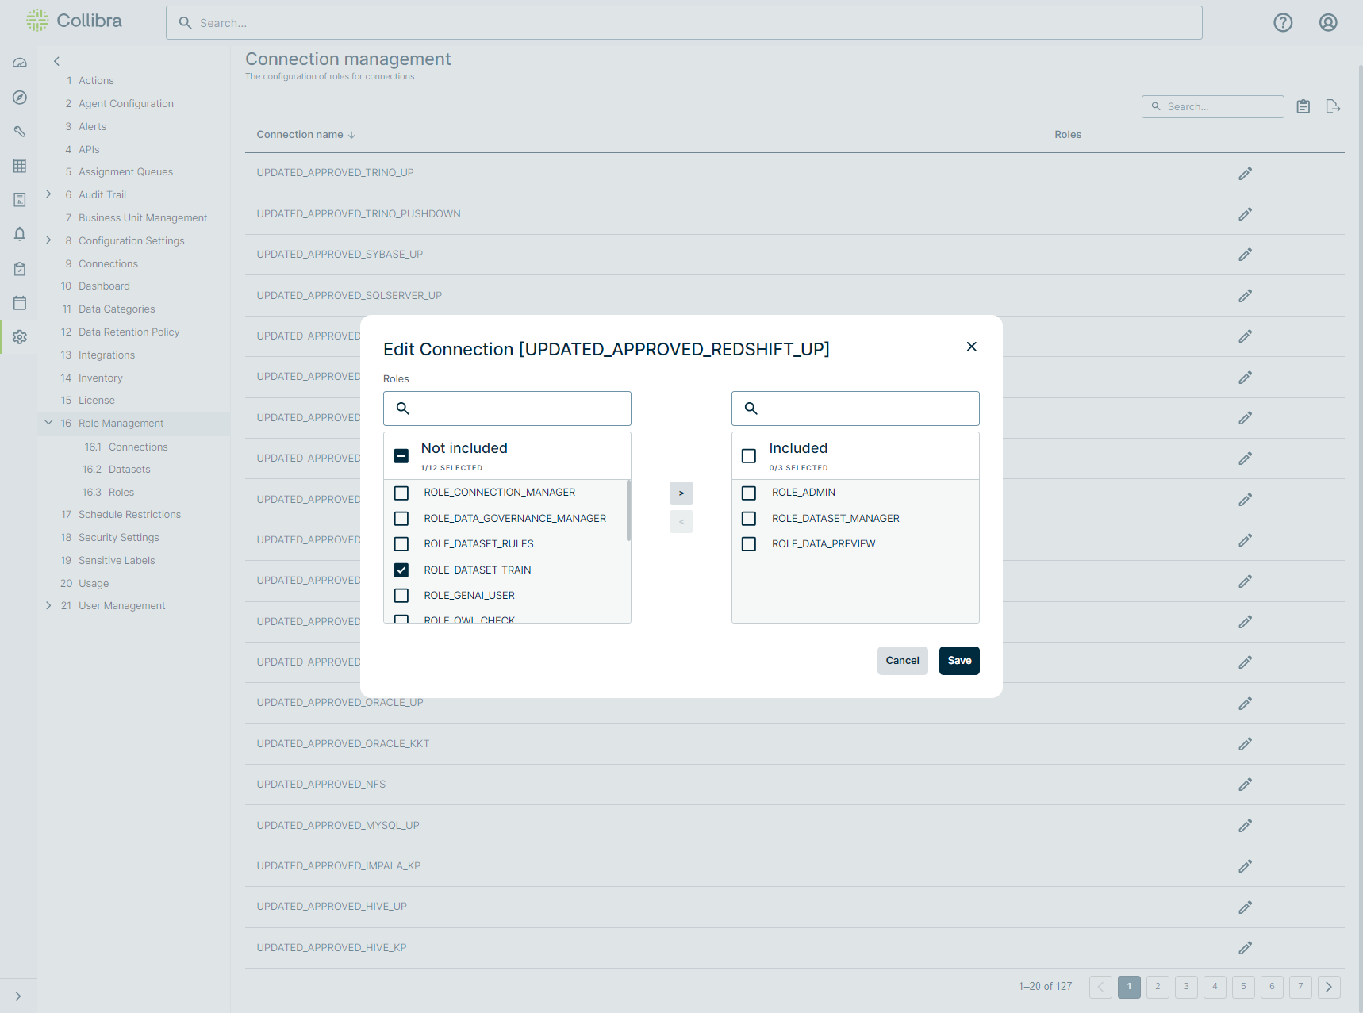Open the grid table icon in left rail

20,165
